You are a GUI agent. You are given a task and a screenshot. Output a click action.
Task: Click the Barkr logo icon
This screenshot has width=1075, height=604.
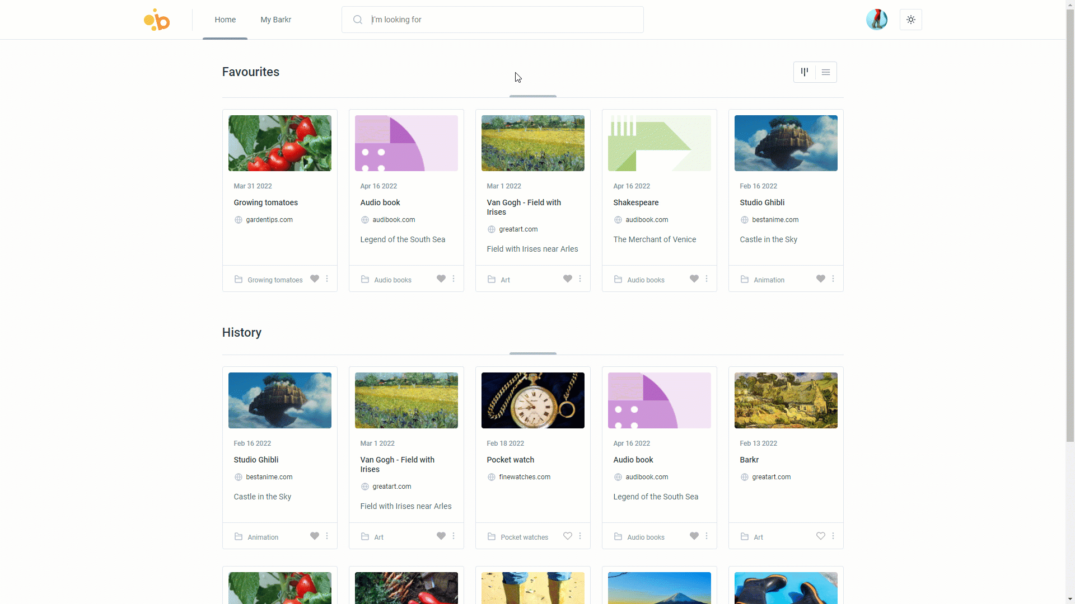click(157, 20)
